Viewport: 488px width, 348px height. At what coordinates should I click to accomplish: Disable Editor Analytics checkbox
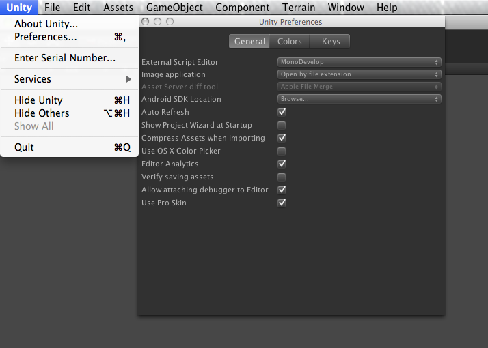[282, 164]
